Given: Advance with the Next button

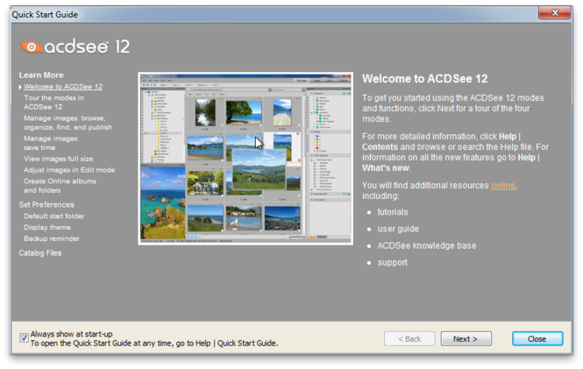Looking at the screenshot, I should pos(466,339).
